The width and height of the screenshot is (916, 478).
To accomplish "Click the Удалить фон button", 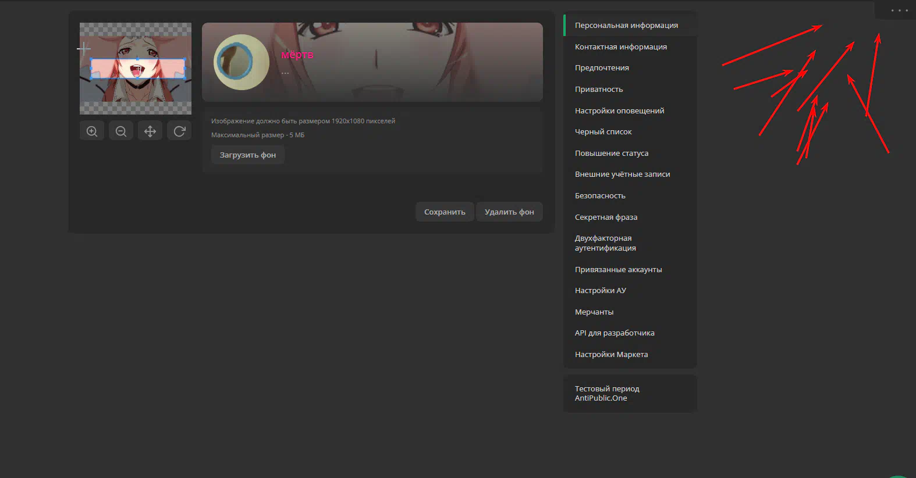I will (x=509, y=212).
